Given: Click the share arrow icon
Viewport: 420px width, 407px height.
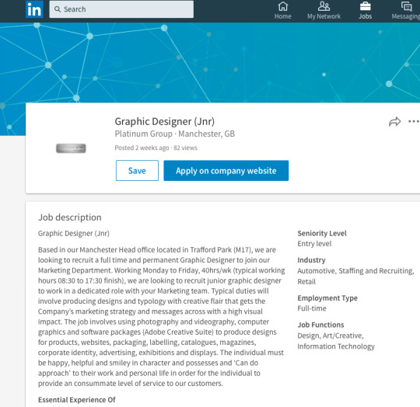Looking at the screenshot, I should pyautogui.click(x=394, y=122).
